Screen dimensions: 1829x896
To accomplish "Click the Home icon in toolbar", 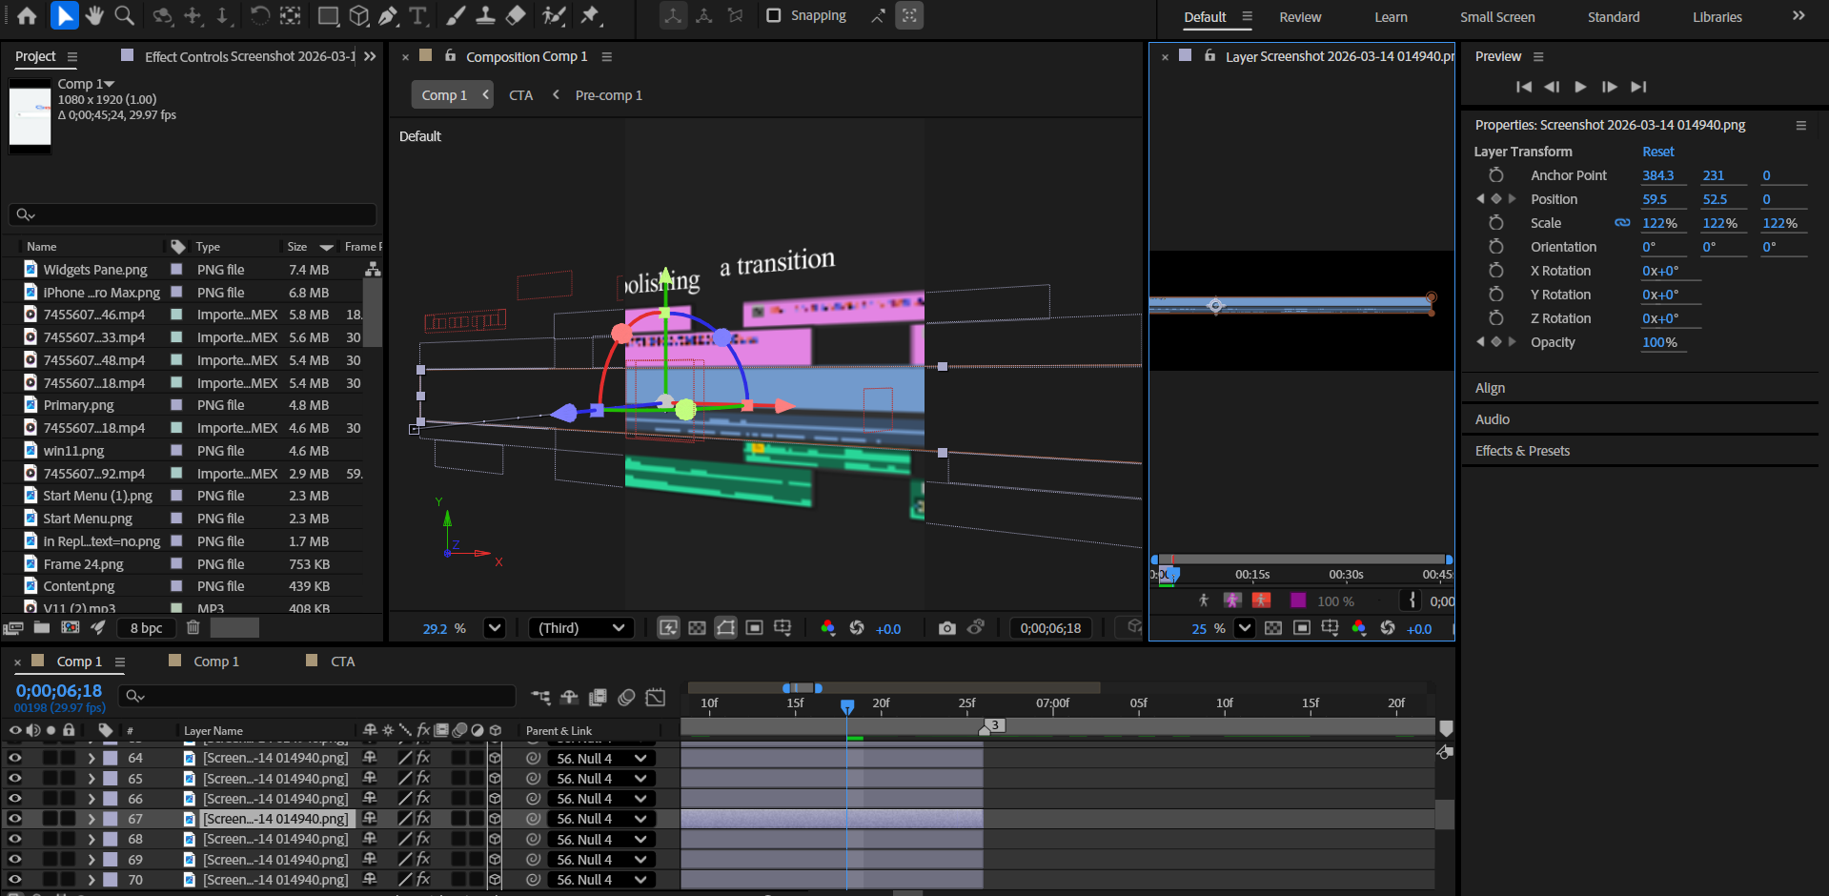I will 28,15.
